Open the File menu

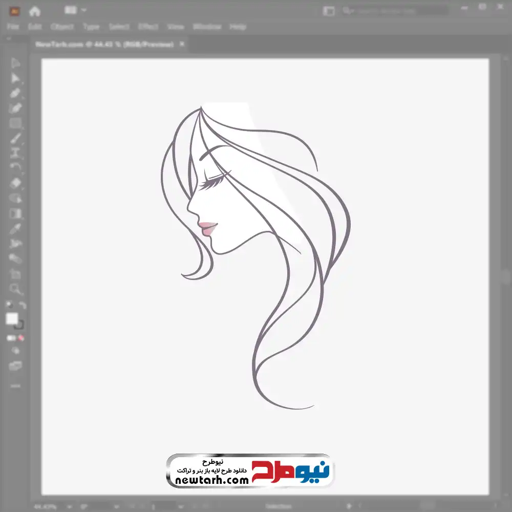[x=13, y=27]
